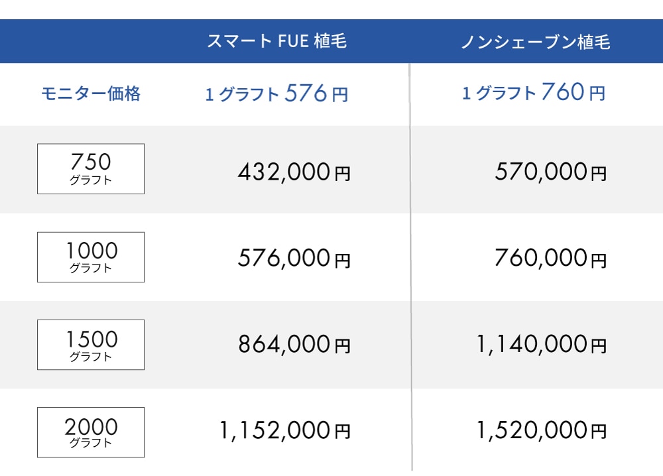Click 1 グラフト 760 円 price text

(534, 92)
